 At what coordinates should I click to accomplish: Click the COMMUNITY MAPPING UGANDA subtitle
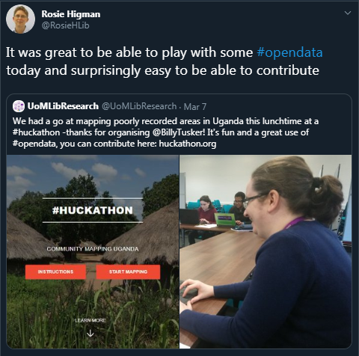[x=93, y=249]
